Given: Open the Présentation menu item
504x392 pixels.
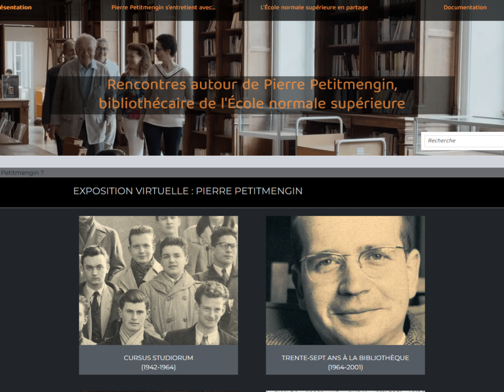Looking at the screenshot, I should (x=16, y=7).
